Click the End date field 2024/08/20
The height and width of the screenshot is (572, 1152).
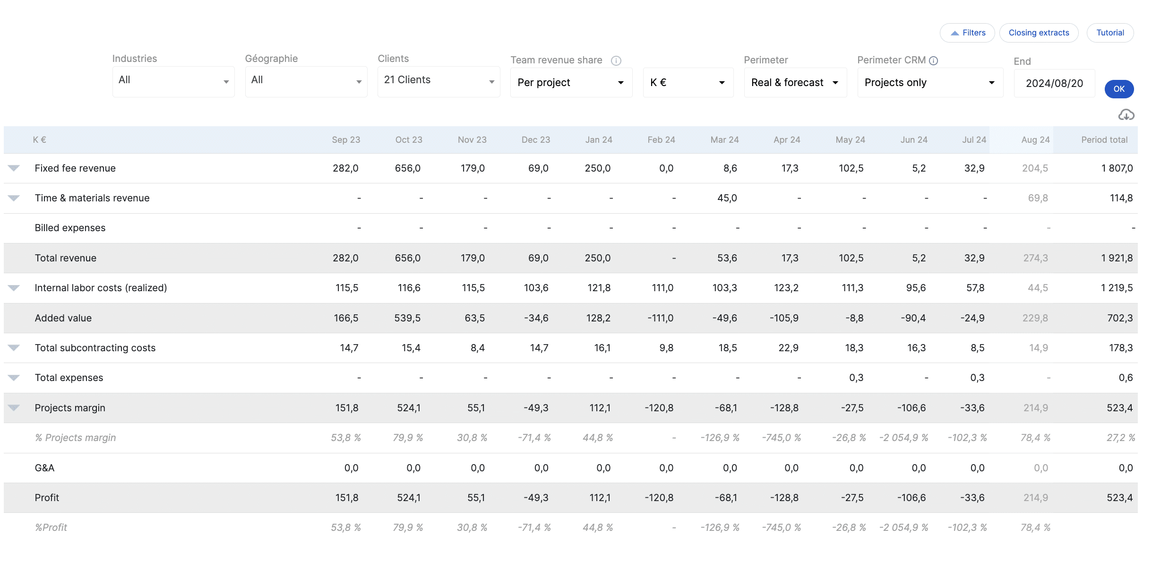[x=1054, y=83]
